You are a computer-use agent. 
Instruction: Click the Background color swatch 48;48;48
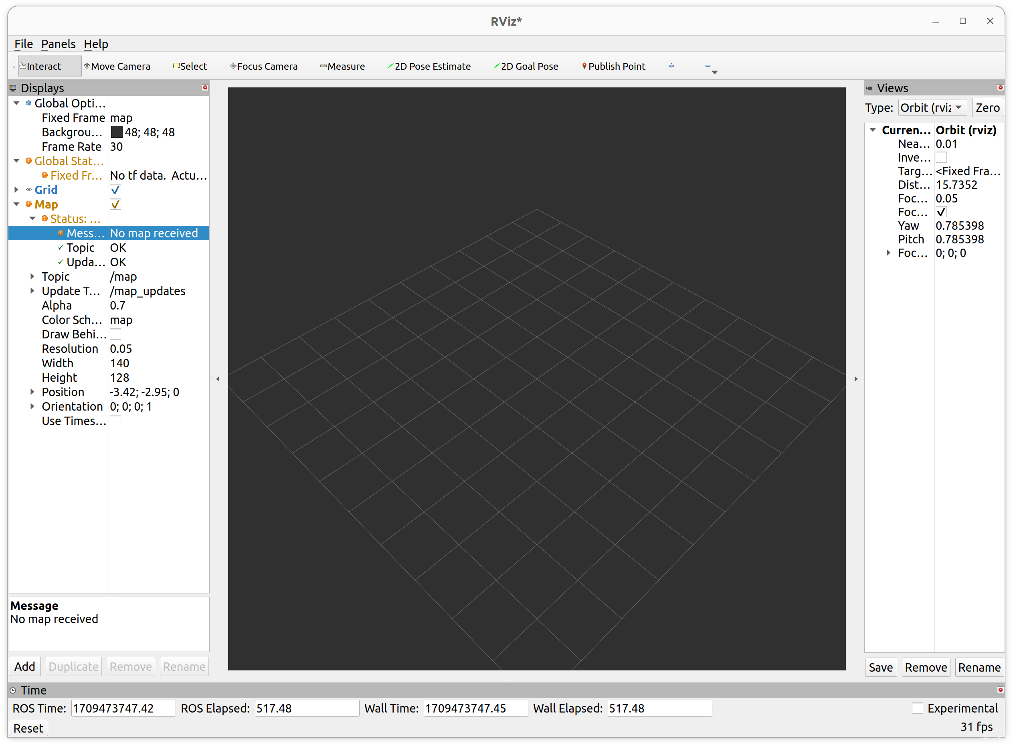click(x=117, y=132)
